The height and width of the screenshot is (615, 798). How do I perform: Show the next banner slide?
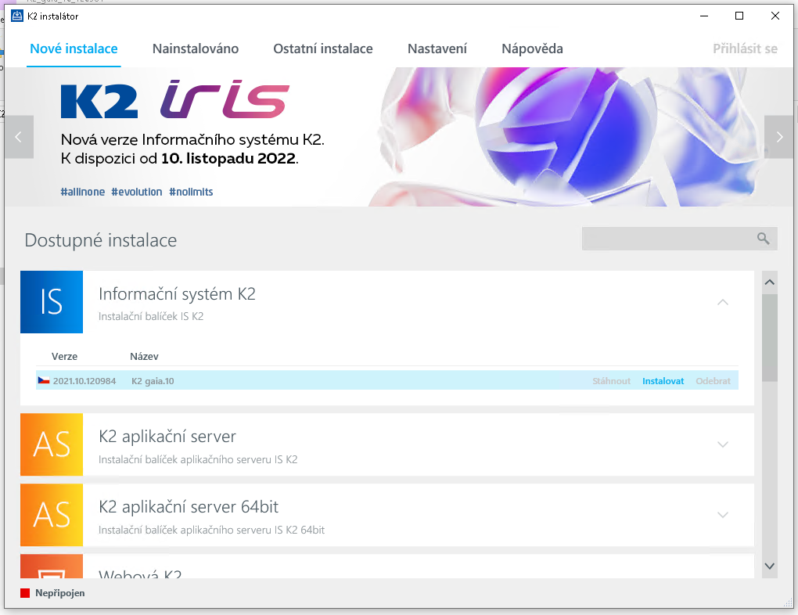click(x=778, y=137)
